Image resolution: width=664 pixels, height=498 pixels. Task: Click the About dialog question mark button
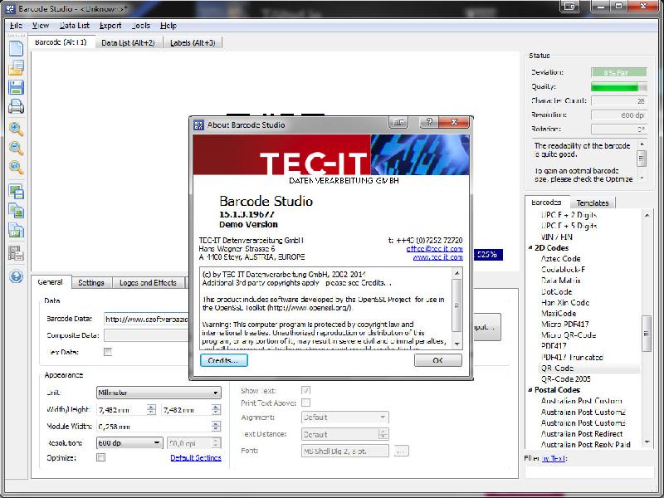(x=429, y=122)
